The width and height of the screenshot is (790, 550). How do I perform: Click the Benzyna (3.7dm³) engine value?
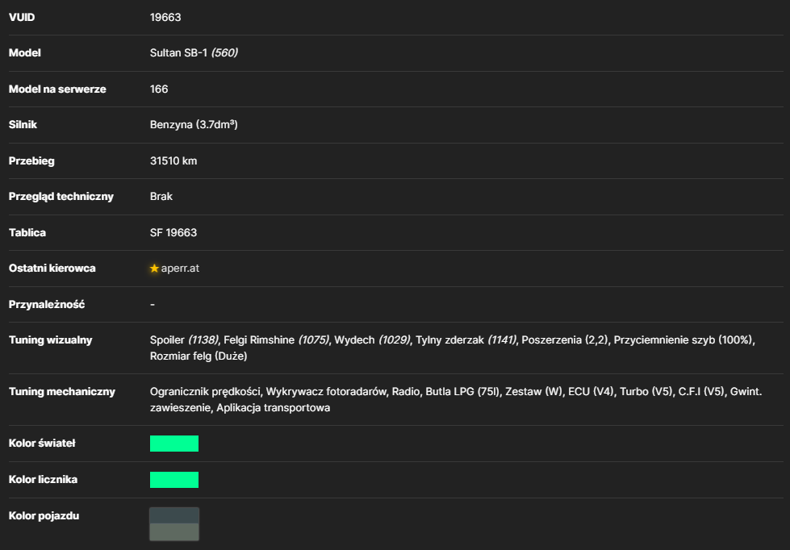(194, 125)
